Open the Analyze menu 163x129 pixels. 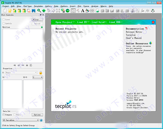(95, 6)
